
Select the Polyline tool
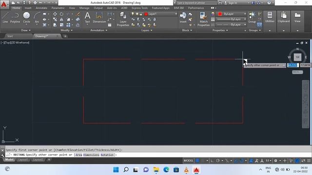click(15, 17)
